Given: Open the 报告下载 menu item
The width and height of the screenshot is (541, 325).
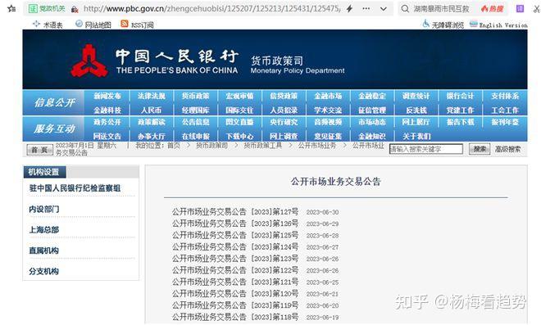Looking at the screenshot, I should tap(461, 122).
